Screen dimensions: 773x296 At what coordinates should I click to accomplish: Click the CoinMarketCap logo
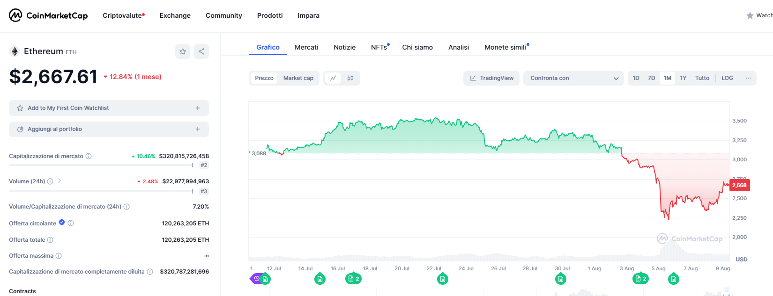coord(48,15)
